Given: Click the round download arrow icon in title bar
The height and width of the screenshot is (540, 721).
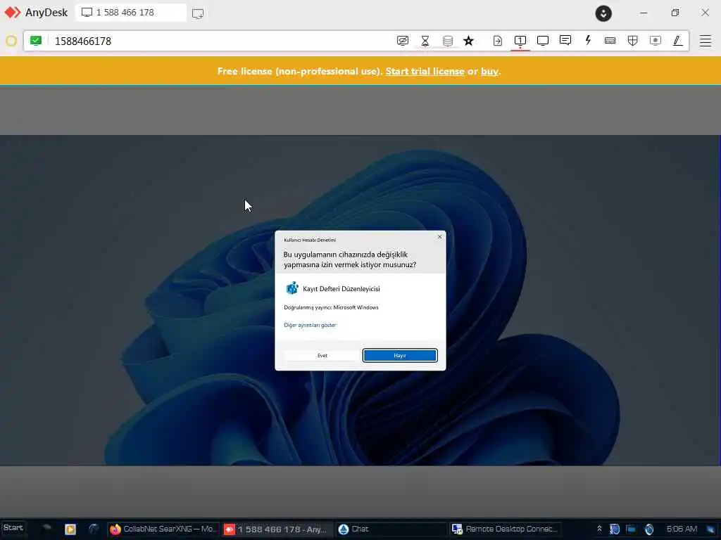Looking at the screenshot, I should [603, 13].
